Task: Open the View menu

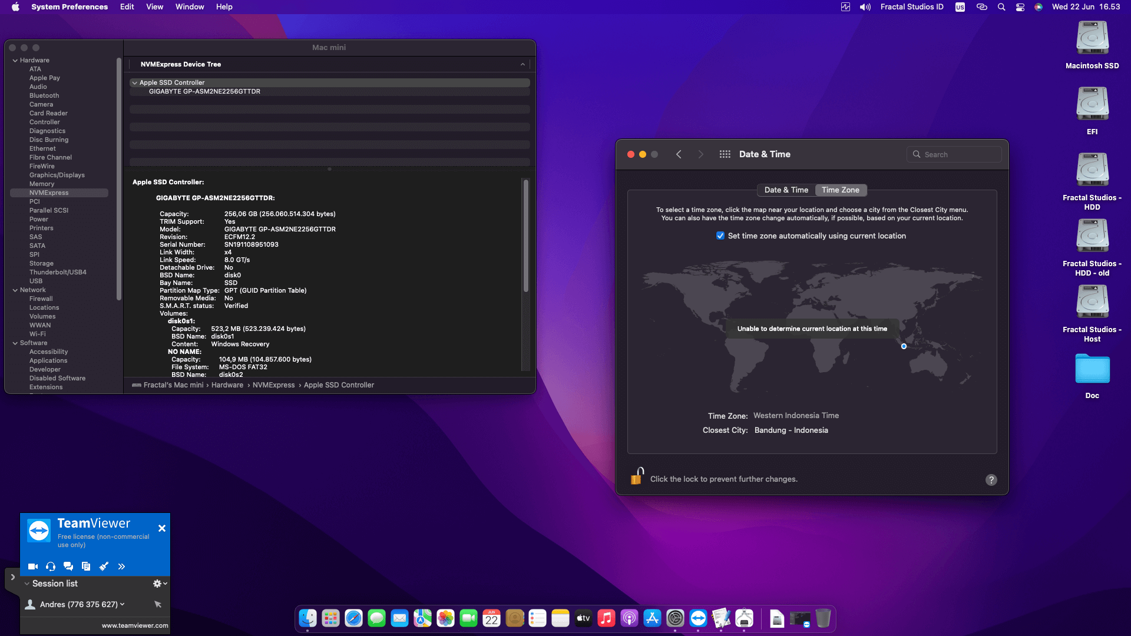Action: coord(154,7)
